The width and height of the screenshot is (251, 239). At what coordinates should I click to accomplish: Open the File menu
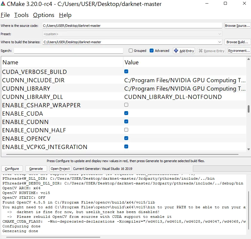point(5,15)
